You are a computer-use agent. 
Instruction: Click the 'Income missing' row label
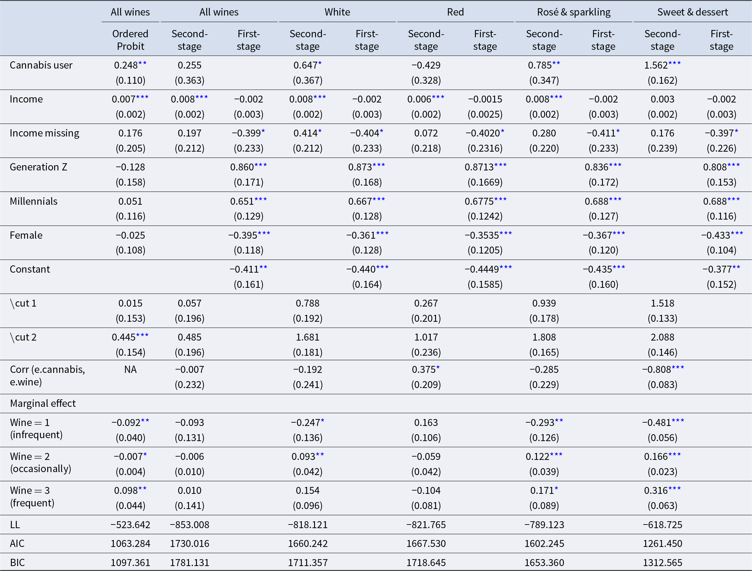pyautogui.click(x=44, y=133)
